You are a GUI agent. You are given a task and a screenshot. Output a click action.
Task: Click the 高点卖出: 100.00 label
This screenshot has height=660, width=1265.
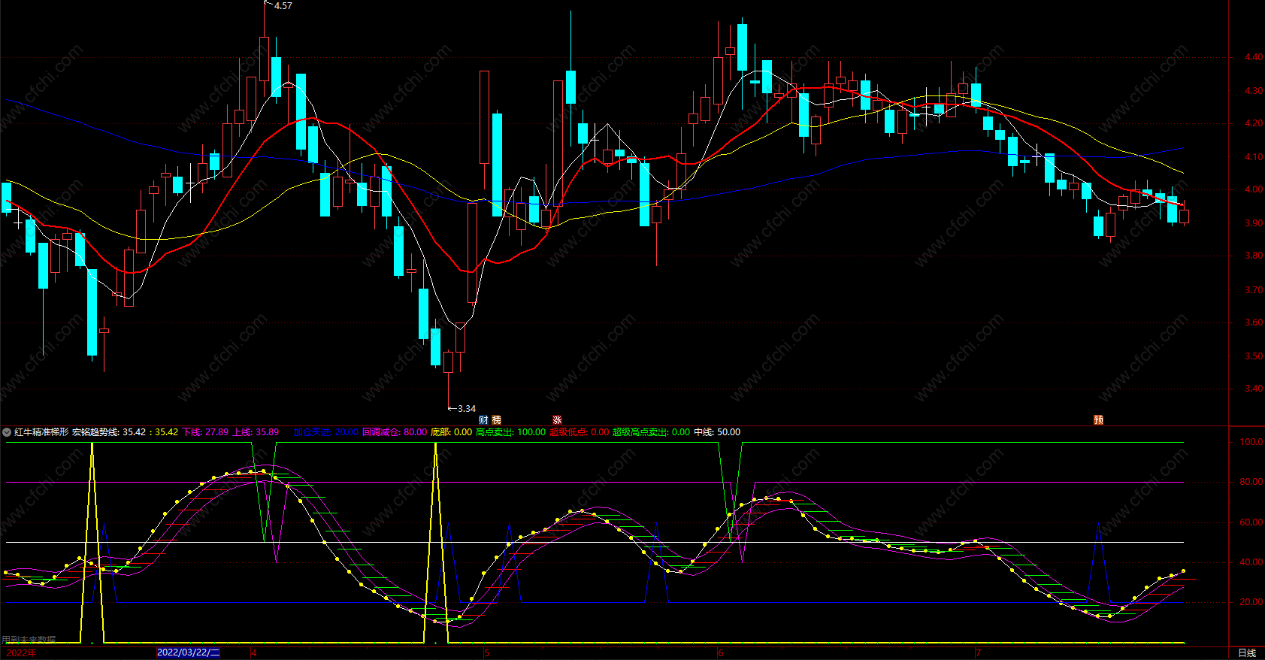510,432
